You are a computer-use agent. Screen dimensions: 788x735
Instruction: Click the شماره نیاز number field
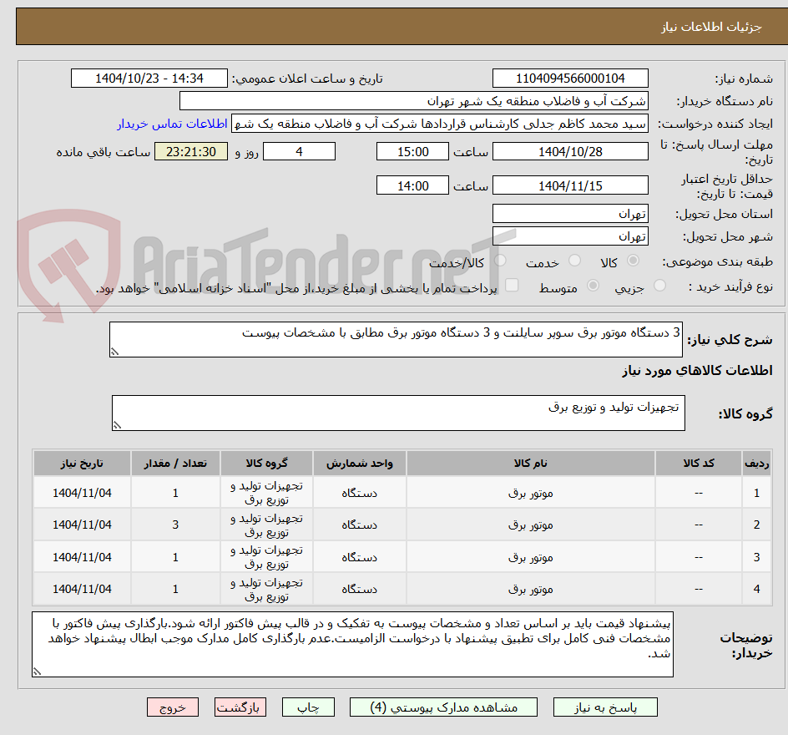pos(570,78)
